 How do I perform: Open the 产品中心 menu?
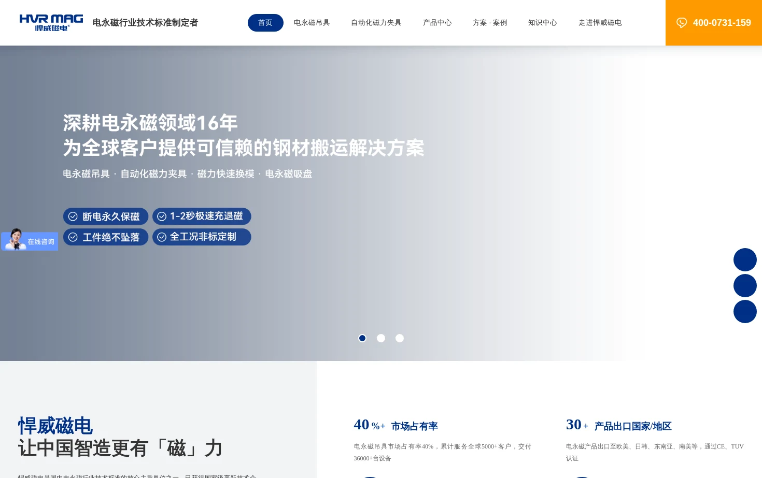(x=438, y=23)
